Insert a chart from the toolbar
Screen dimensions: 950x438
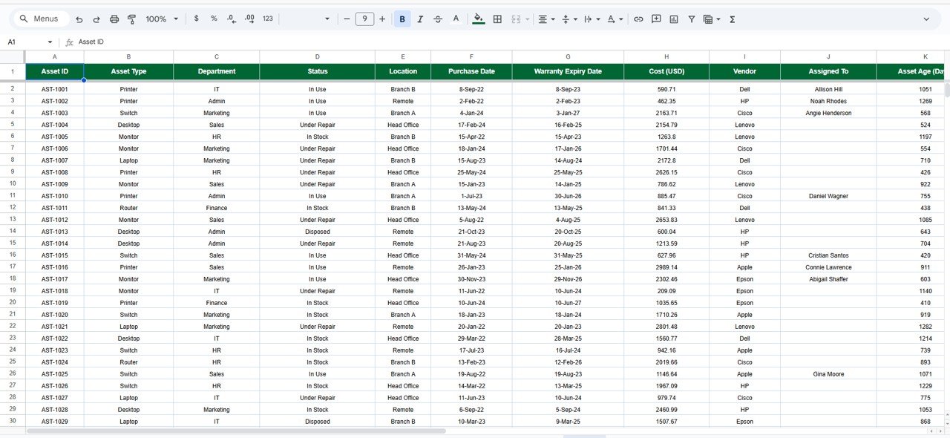coord(674,19)
